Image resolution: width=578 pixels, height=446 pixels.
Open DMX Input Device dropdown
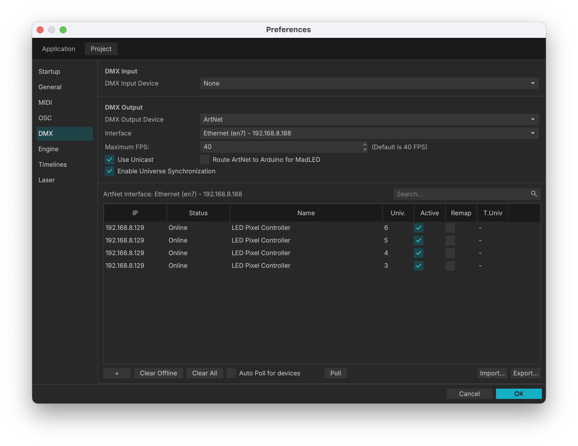[x=369, y=83]
